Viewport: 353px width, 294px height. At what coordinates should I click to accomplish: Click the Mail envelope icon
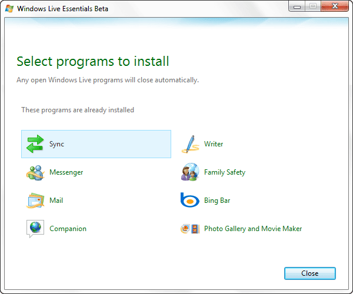click(x=35, y=201)
